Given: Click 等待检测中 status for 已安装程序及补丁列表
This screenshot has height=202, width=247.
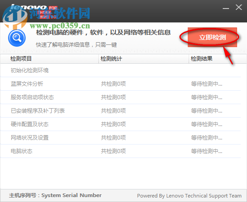Looking at the screenshot, I should pyautogui.click(x=207, y=111).
